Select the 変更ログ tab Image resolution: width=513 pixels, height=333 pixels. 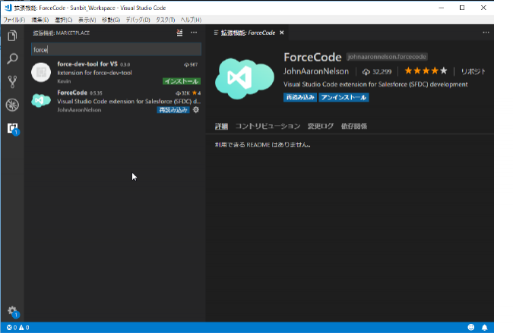(x=321, y=127)
